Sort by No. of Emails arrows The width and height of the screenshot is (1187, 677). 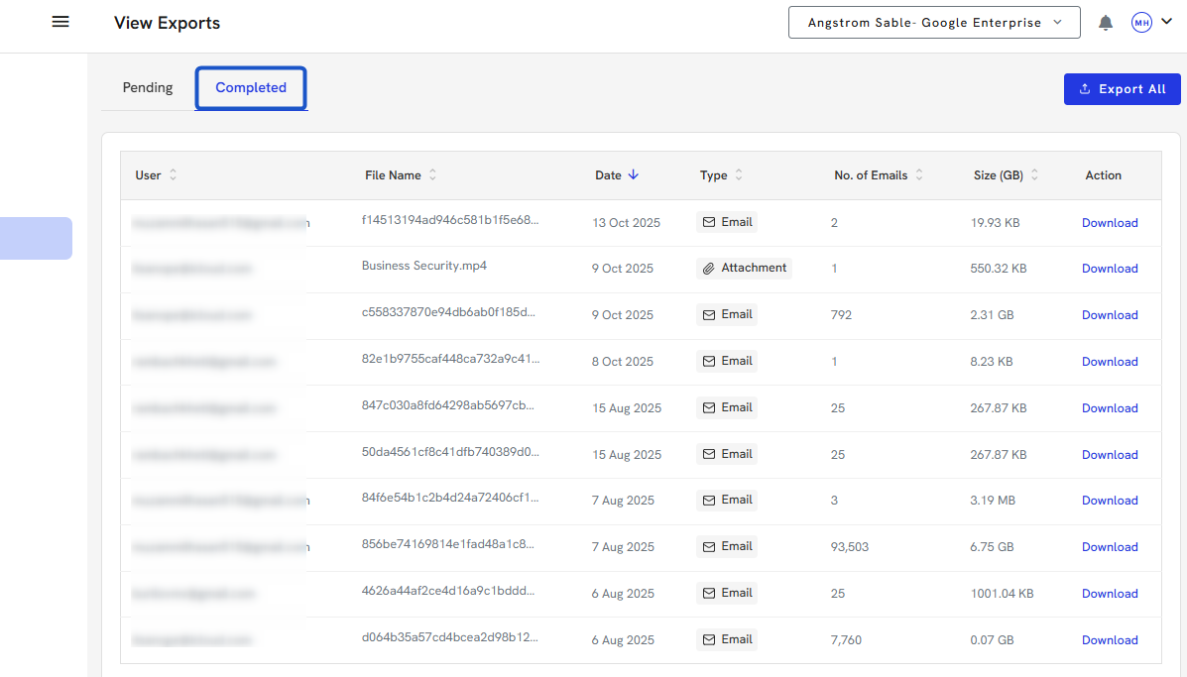pos(919,175)
